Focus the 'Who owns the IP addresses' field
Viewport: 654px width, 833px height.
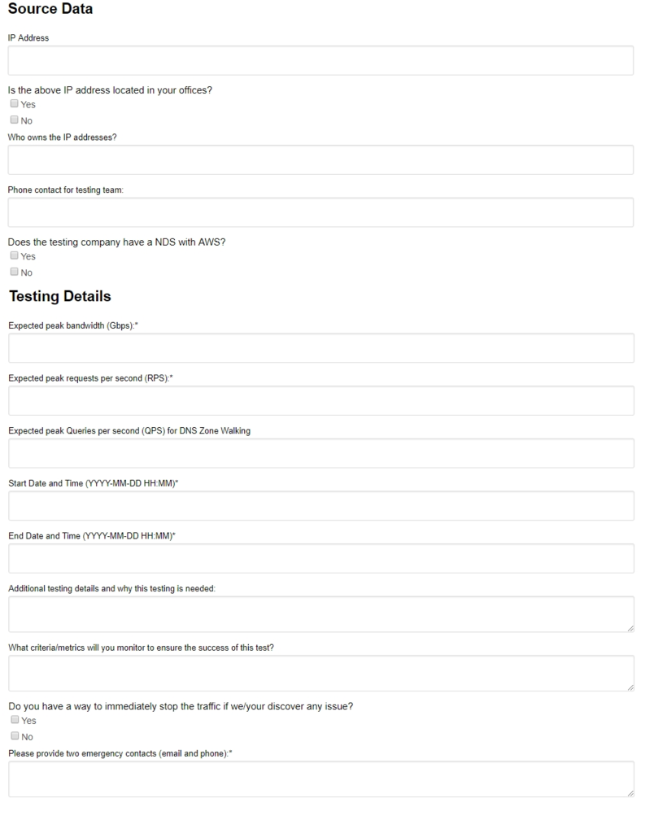(320, 160)
